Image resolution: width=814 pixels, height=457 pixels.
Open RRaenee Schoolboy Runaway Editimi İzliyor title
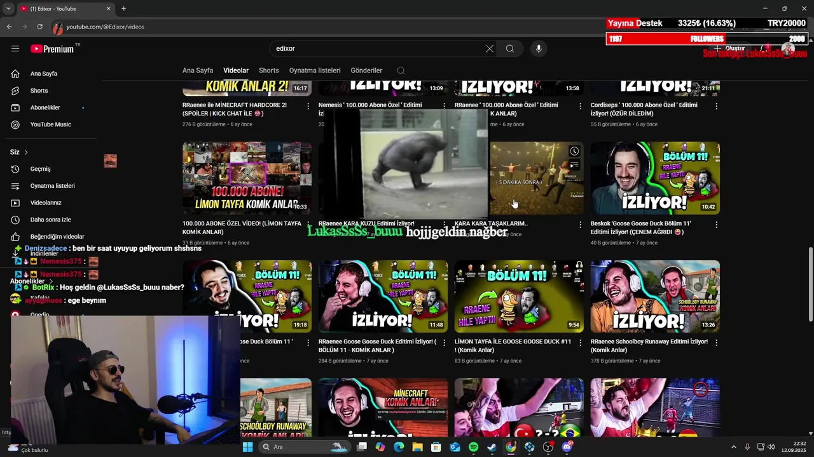coord(649,345)
